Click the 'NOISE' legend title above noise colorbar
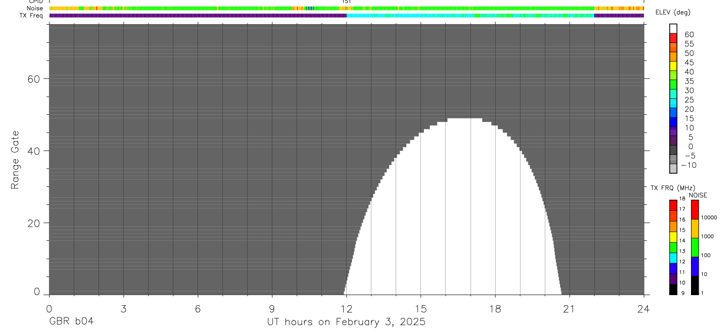Viewport: 724px width, 334px height. 698,195
